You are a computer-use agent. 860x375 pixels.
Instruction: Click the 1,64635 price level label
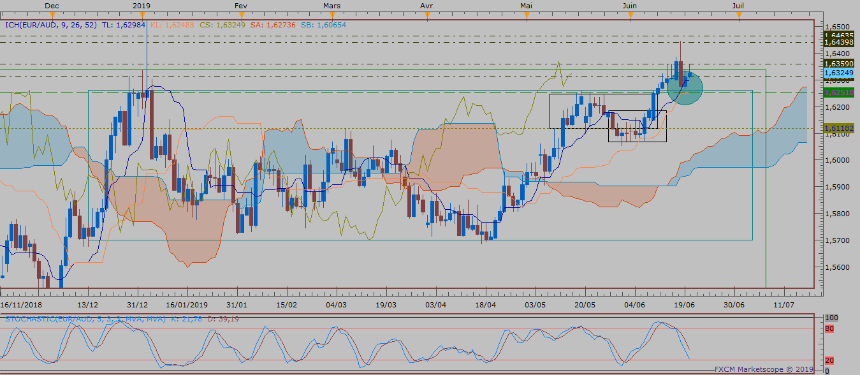838,36
